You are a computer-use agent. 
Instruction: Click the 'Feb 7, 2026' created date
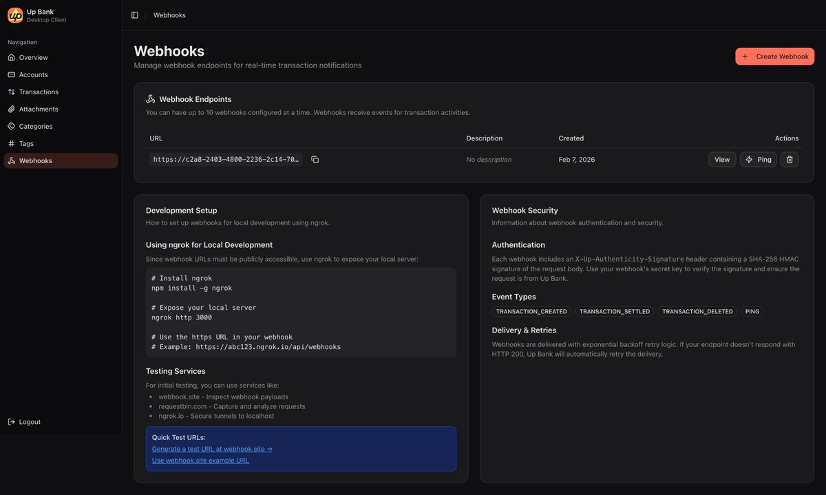577,160
